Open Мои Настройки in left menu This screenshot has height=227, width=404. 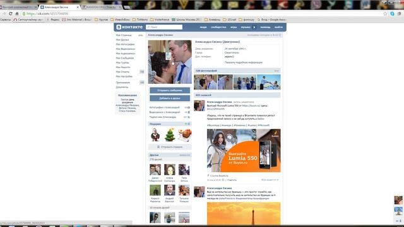pos(124,76)
